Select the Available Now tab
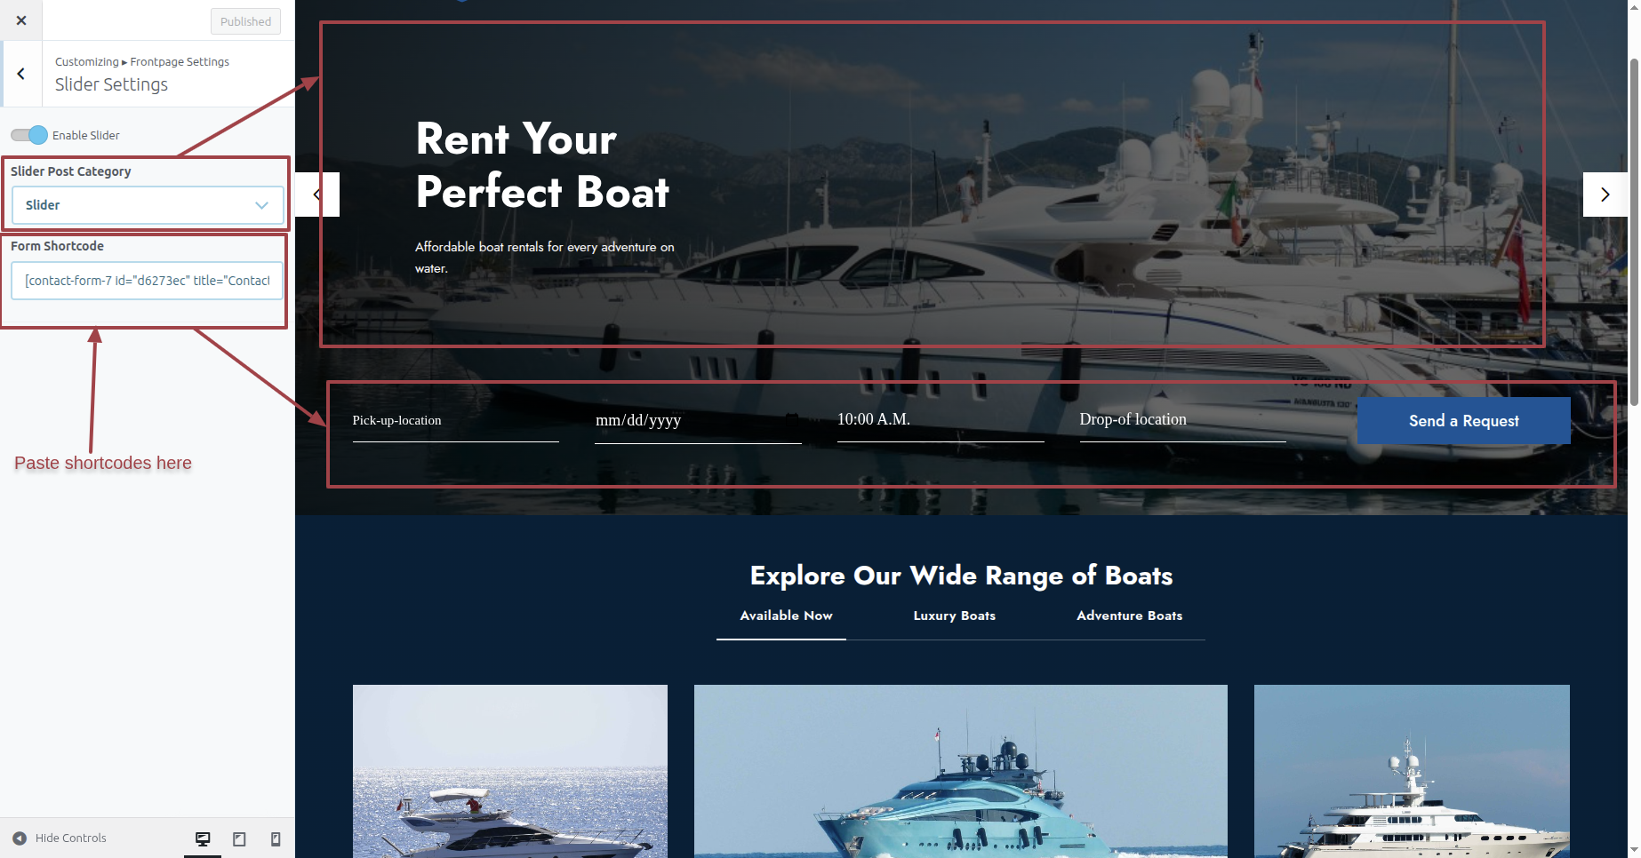Viewport: 1641px width, 858px height. click(786, 616)
